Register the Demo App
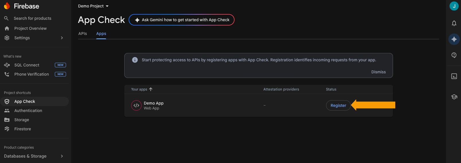 coord(338,105)
